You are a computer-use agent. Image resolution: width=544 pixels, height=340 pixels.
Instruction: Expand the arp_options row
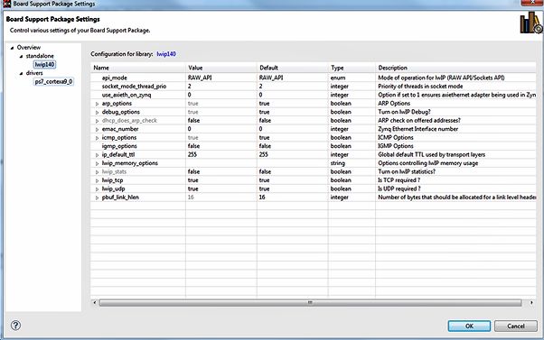[98, 104]
